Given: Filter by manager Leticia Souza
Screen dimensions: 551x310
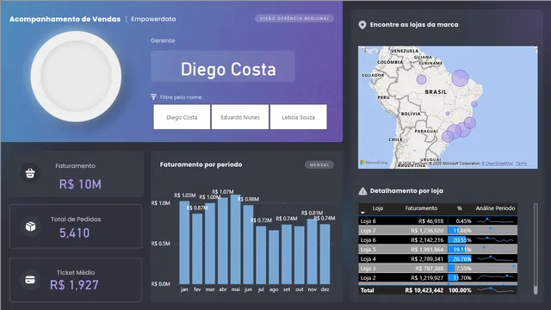Looking at the screenshot, I should click(x=299, y=117).
